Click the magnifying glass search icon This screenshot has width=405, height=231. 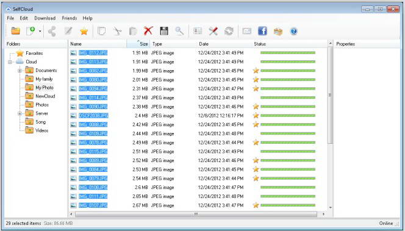pyautogui.click(x=179, y=31)
